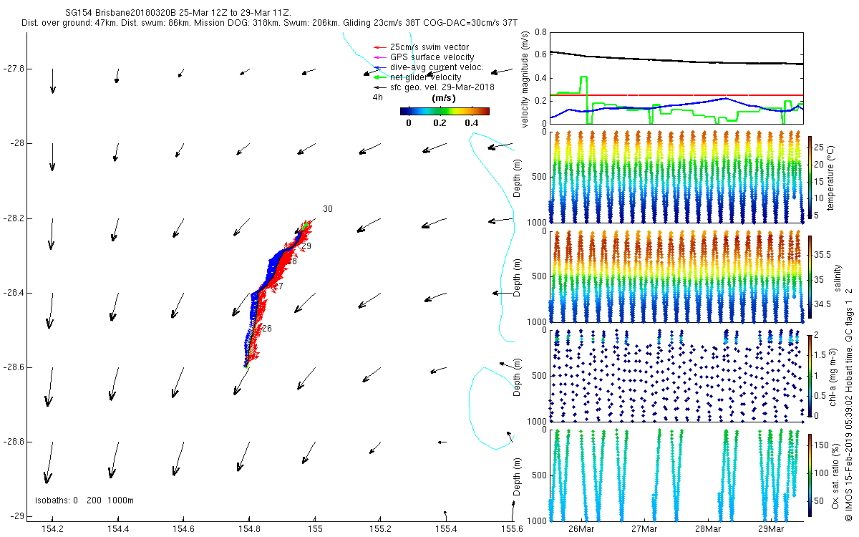Click longitude tick '154.2' on the map axis
The width and height of the screenshot is (859, 537).
click(x=53, y=528)
